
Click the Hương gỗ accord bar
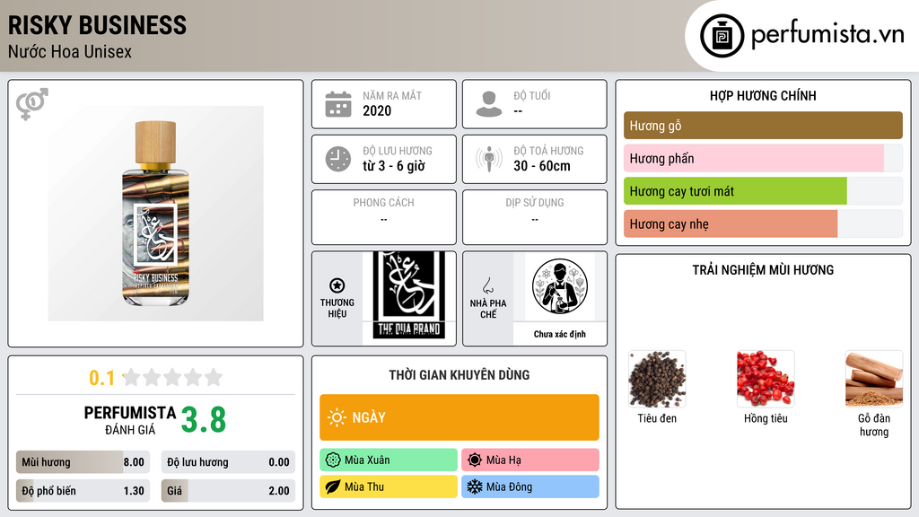coord(763,126)
